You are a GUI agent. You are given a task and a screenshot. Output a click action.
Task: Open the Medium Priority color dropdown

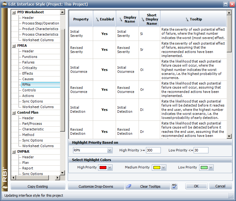pos(163,168)
